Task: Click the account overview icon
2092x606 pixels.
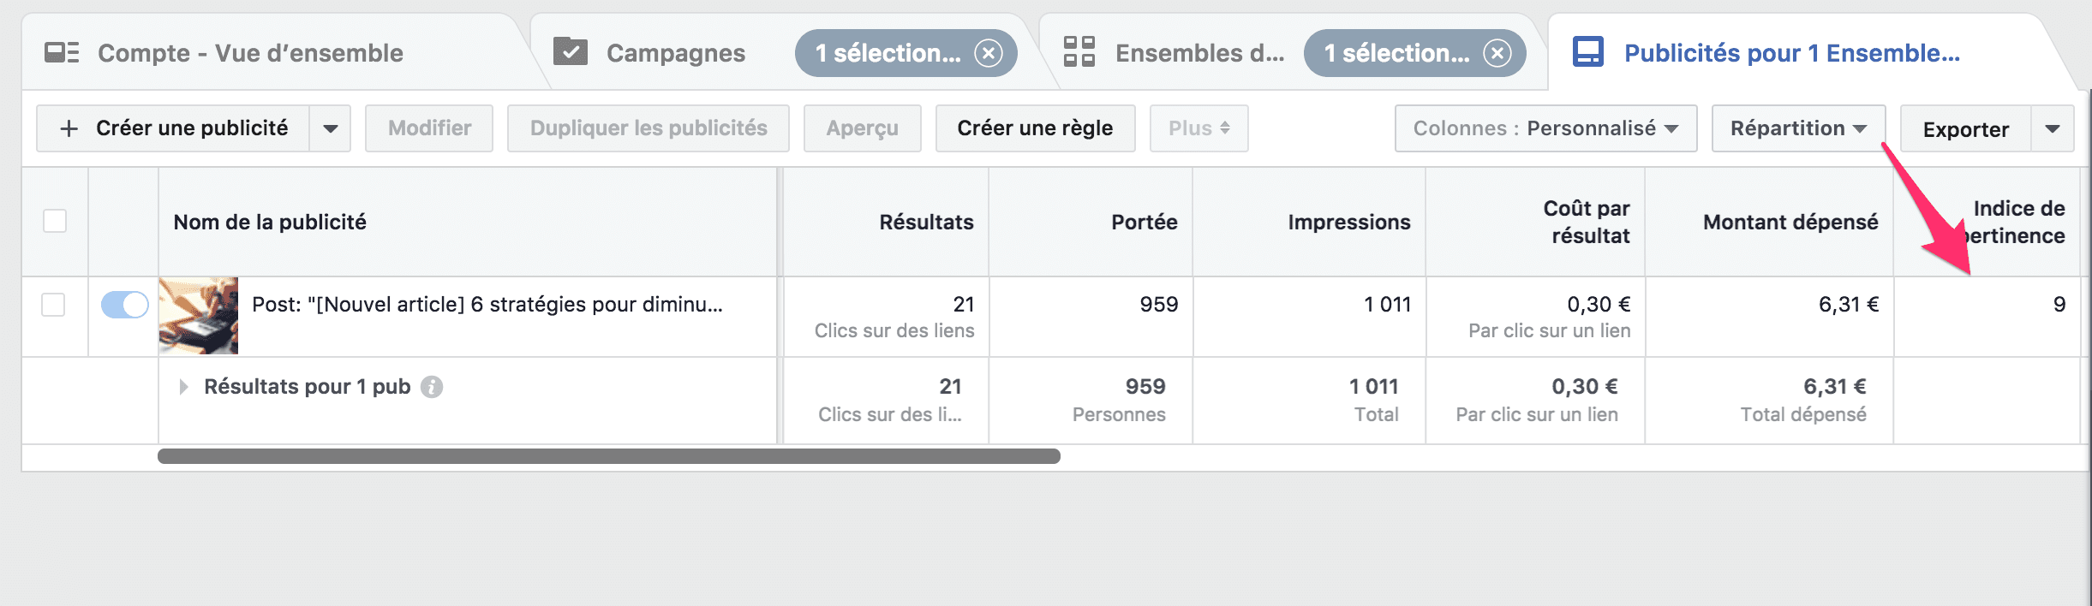Action: pos(62,53)
